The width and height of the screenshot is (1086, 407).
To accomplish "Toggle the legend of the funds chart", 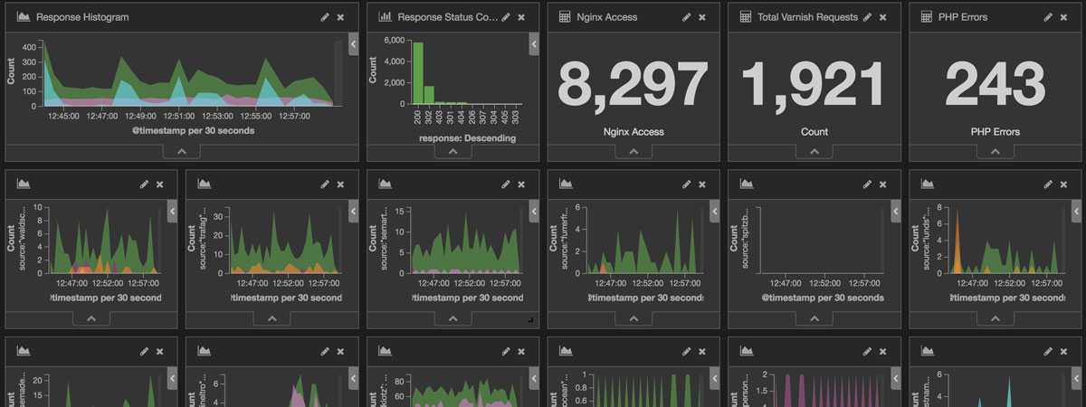I will (1078, 211).
